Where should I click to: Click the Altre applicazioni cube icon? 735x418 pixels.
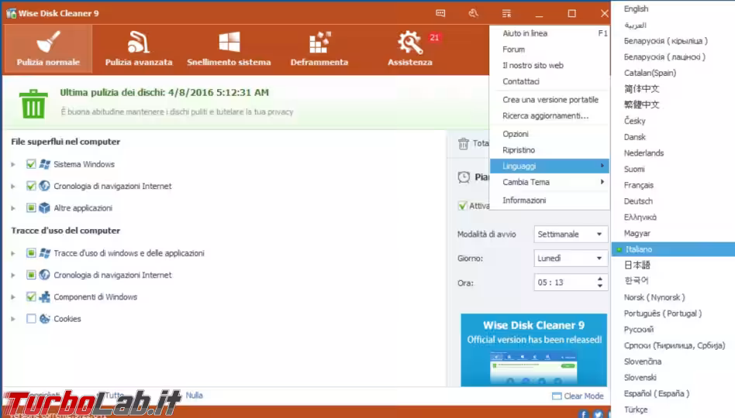point(44,207)
